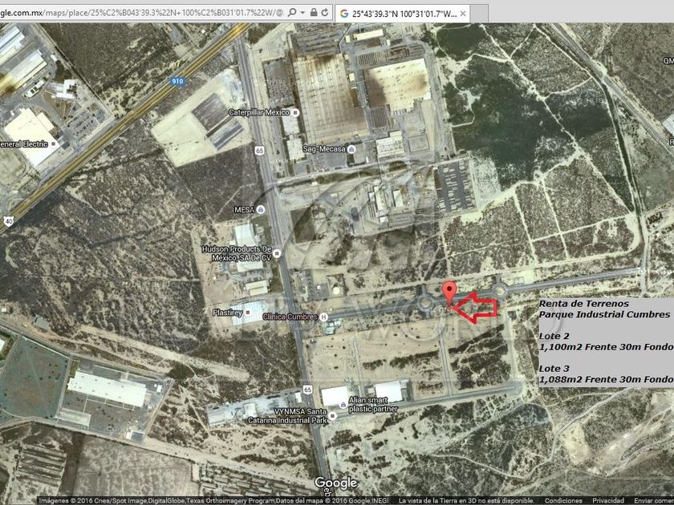Screen dimensions: 674x505
Task: Click the MESA place marker icon
Action: [x=261, y=209]
